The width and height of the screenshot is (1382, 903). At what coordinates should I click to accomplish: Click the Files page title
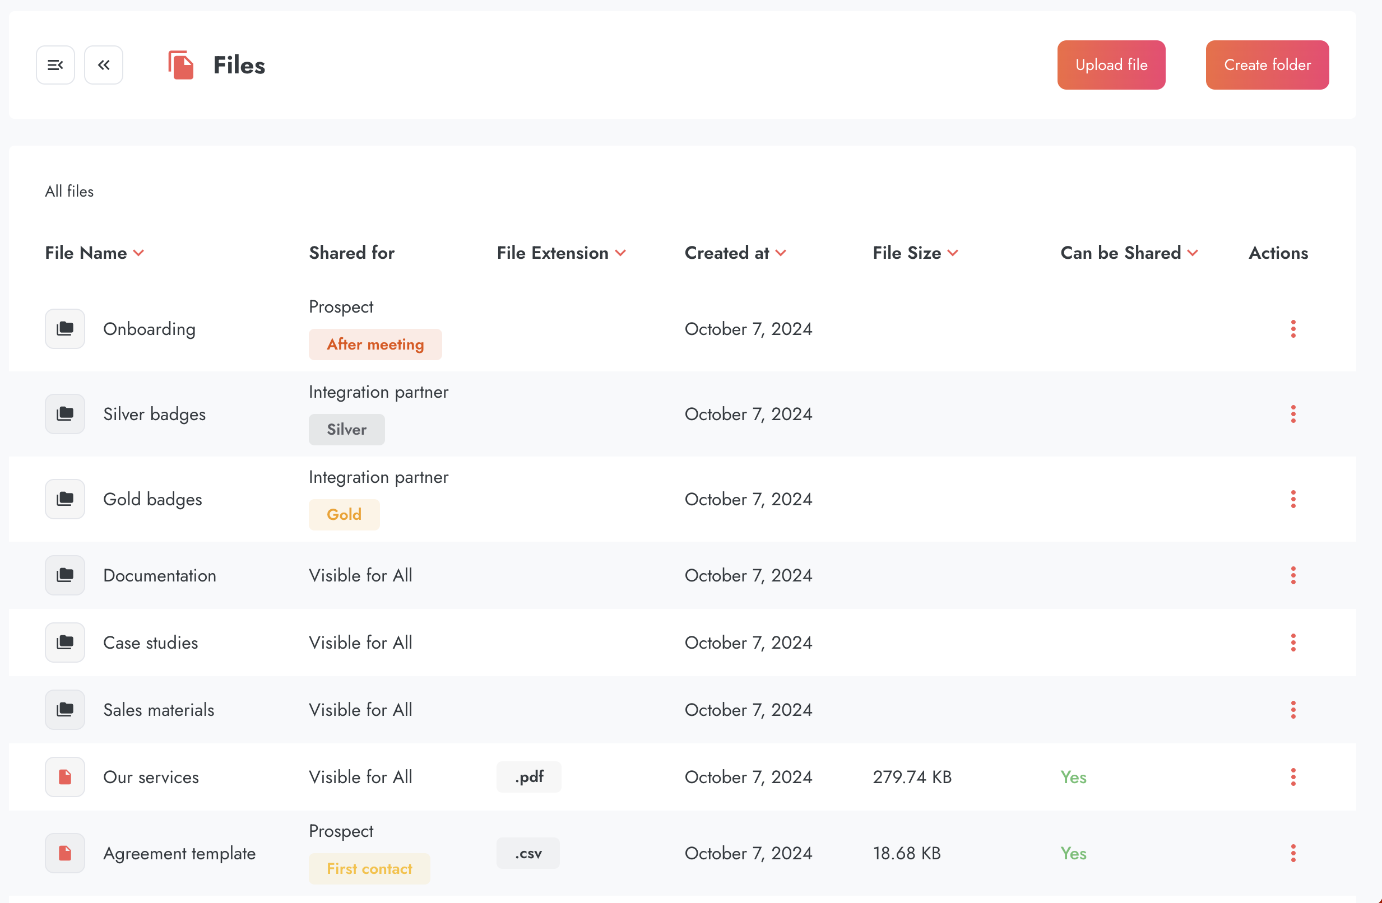coord(239,65)
